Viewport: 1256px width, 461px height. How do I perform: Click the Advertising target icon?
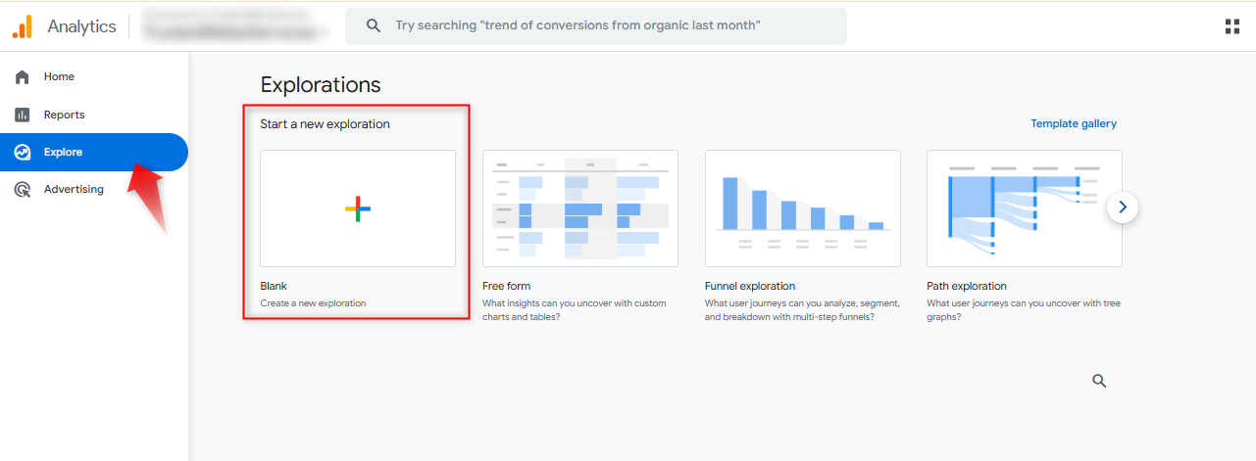[23, 189]
